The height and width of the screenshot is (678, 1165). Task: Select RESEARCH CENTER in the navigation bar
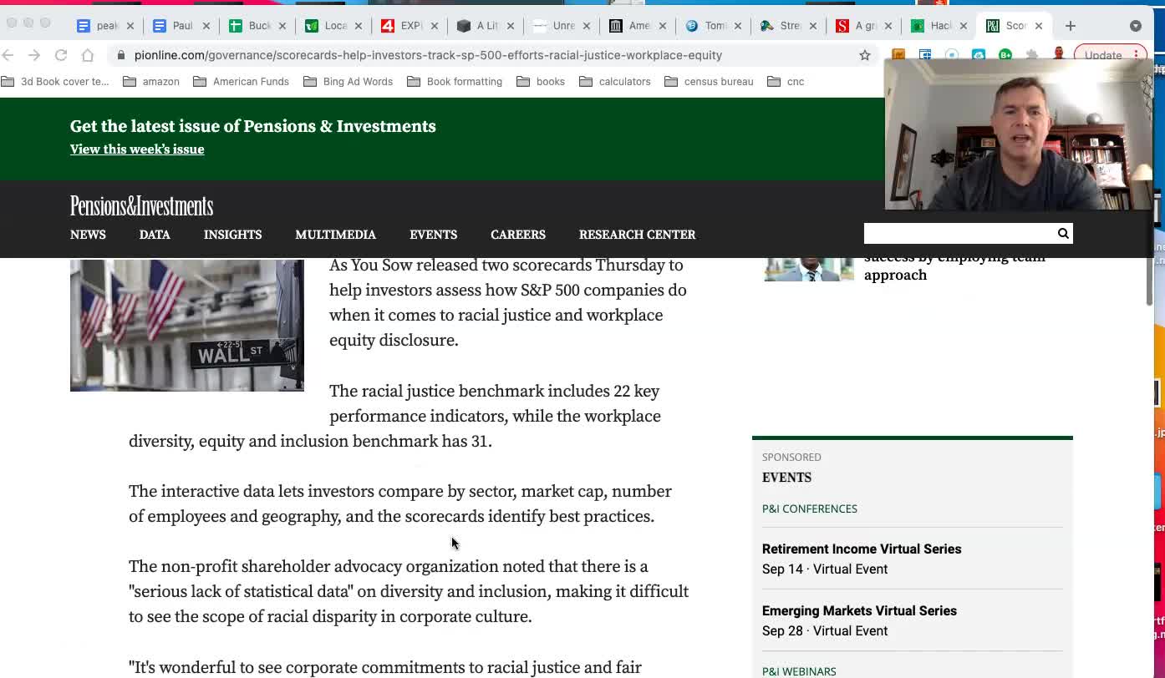coord(637,235)
